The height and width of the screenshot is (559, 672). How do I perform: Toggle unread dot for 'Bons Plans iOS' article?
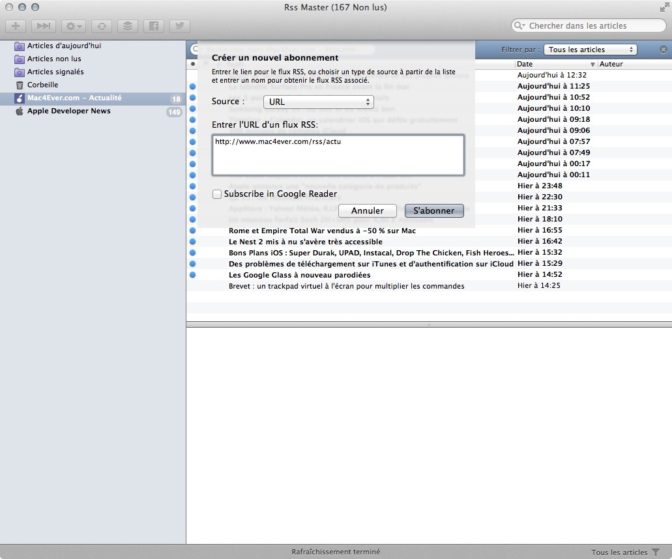(193, 253)
